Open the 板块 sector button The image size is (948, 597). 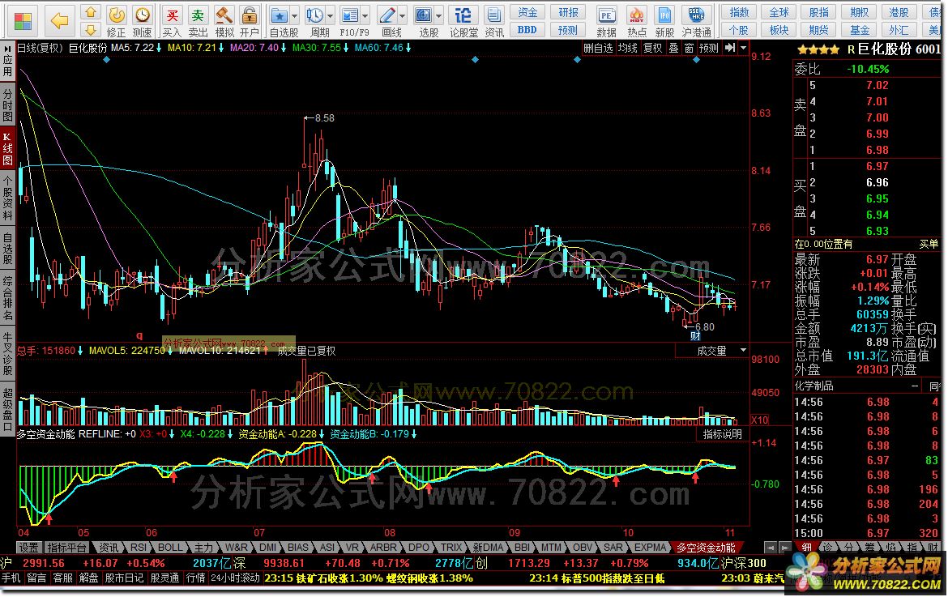(x=779, y=30)
